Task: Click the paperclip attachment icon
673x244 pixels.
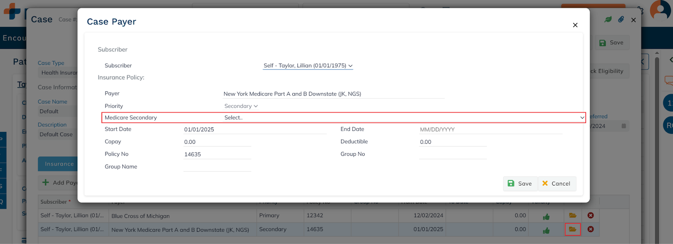Action: click(x=621, y=19)
